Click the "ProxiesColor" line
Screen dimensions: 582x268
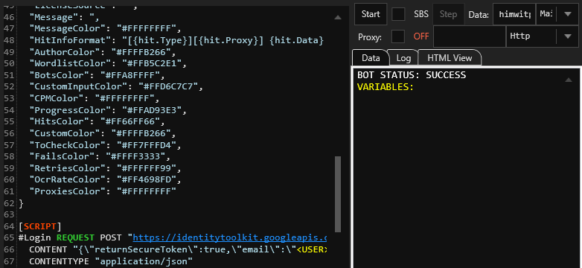coord(103,191)
